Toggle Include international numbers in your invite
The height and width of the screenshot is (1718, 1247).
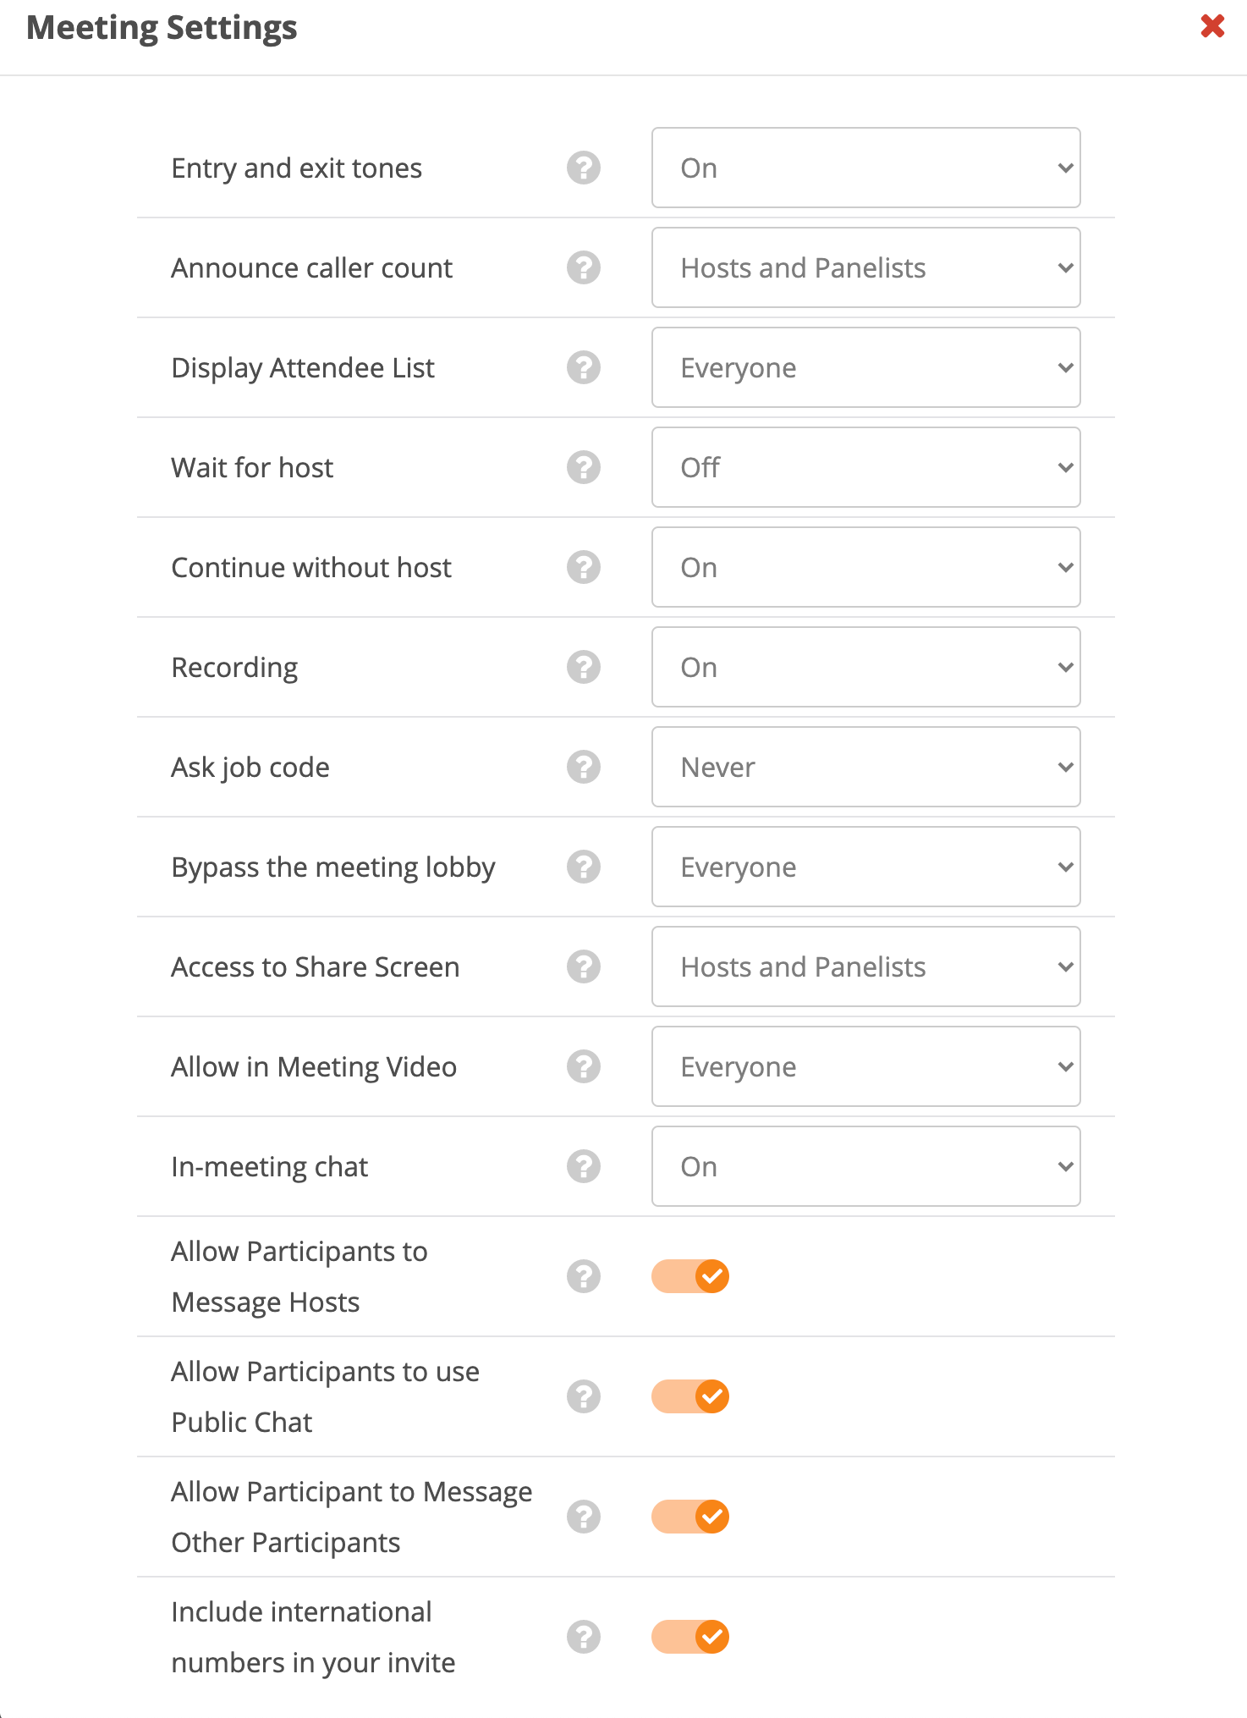[x=690, y=1637]
